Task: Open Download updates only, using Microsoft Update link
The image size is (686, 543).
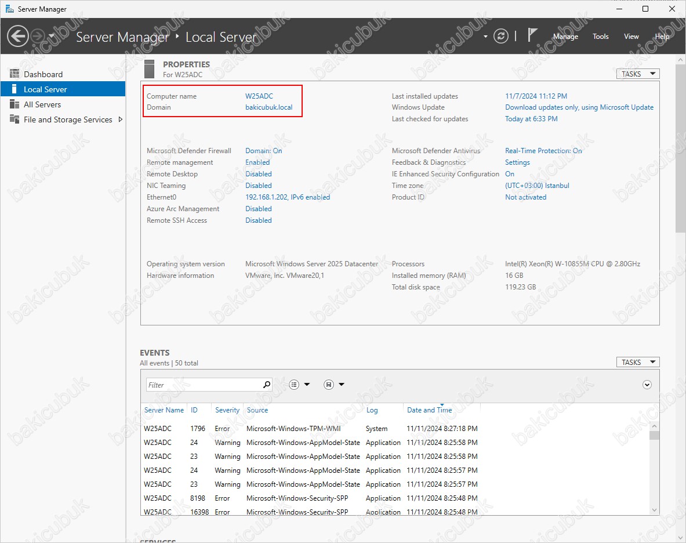Action: point(579,107)
